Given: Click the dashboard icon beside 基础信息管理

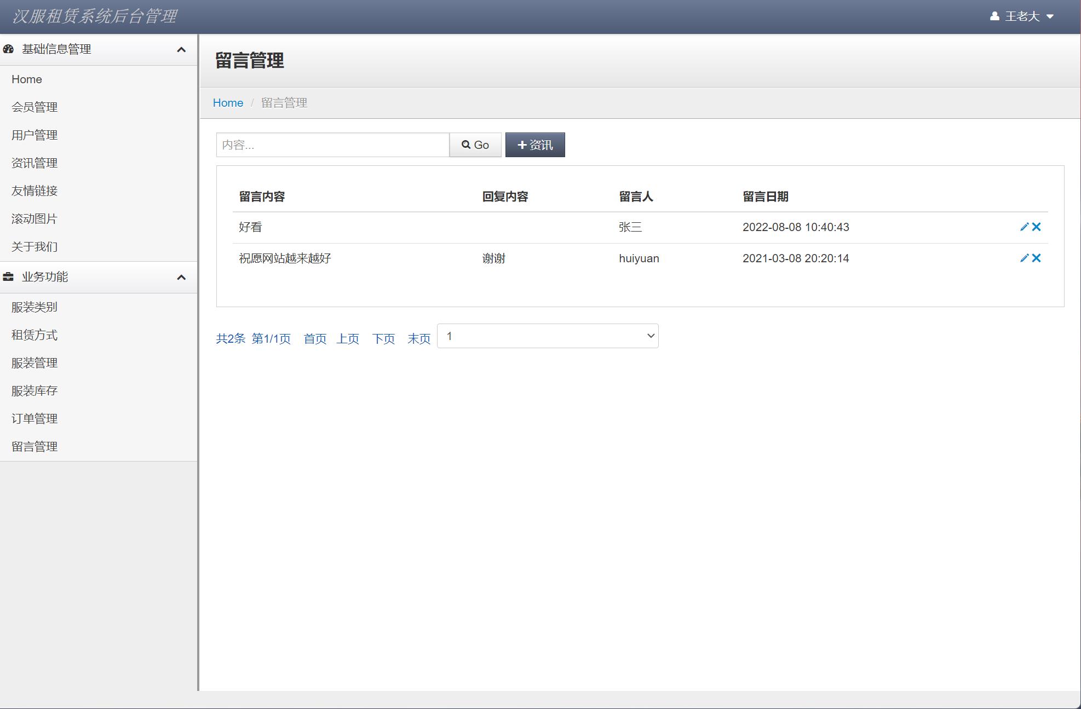Looking at the screenshot, I should coord(8,49).
